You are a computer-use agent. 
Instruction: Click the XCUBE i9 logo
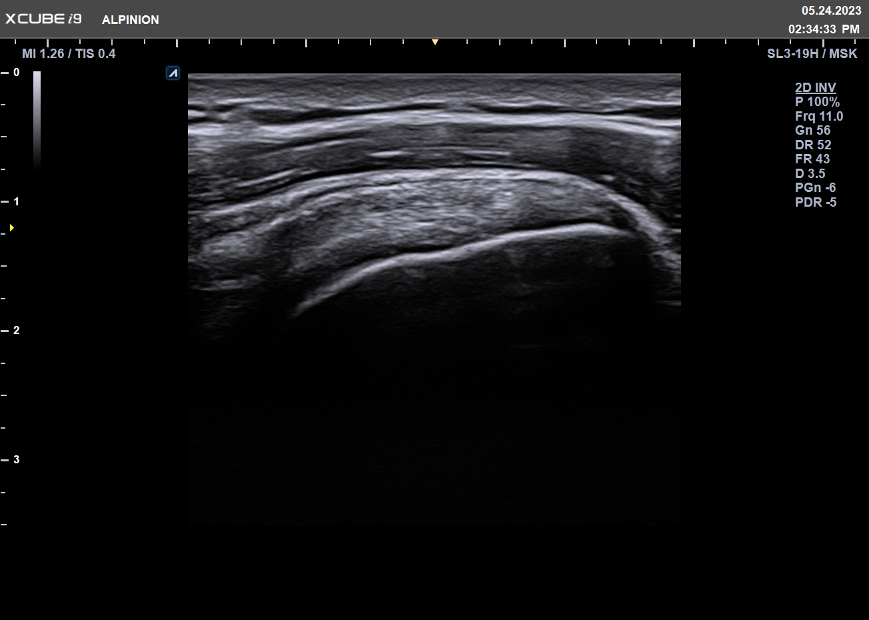click(44, 19)
